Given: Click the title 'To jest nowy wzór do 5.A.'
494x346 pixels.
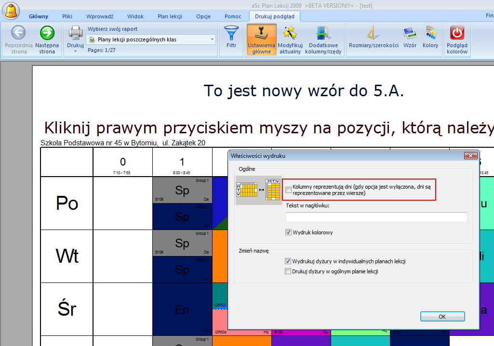Looking at the screenshot, I should [x=304, y=91].
